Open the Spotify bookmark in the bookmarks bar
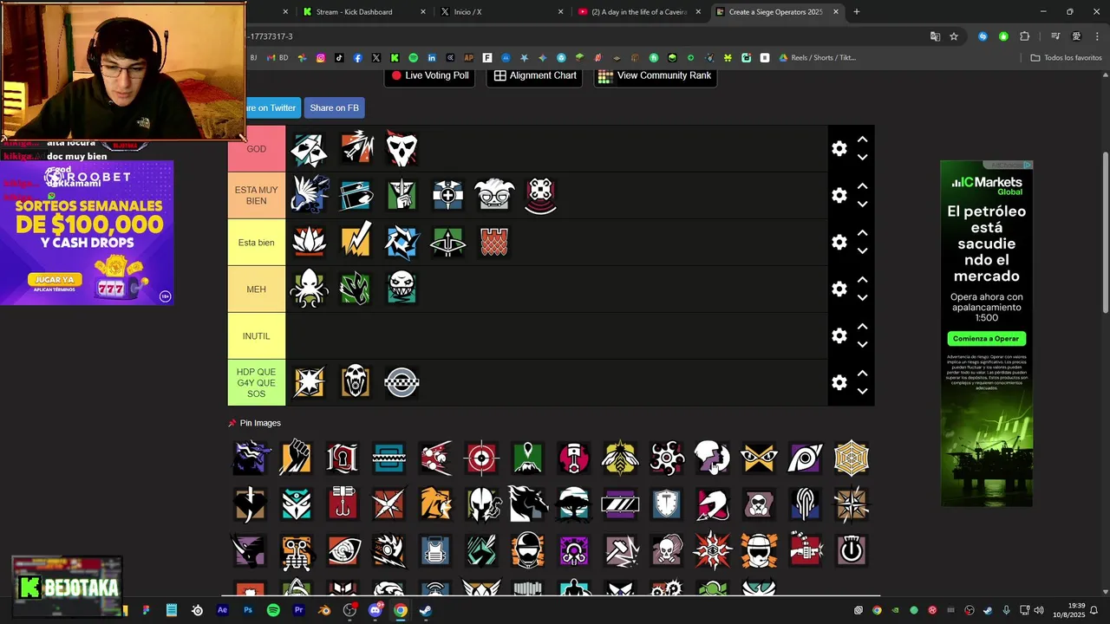 coord(413,58)
